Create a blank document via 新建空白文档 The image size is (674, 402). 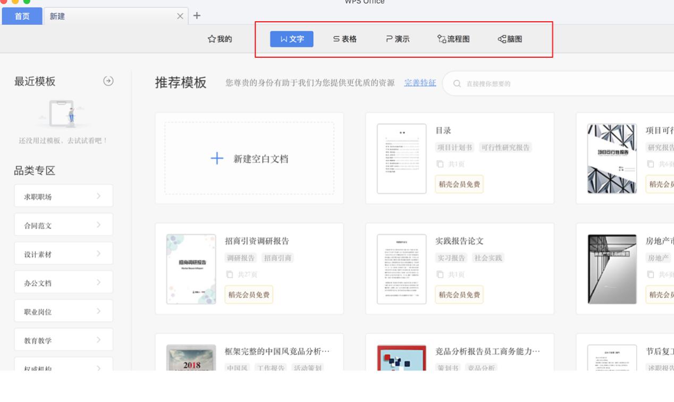249,158
